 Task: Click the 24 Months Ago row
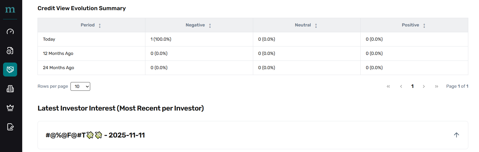point(59,68)
